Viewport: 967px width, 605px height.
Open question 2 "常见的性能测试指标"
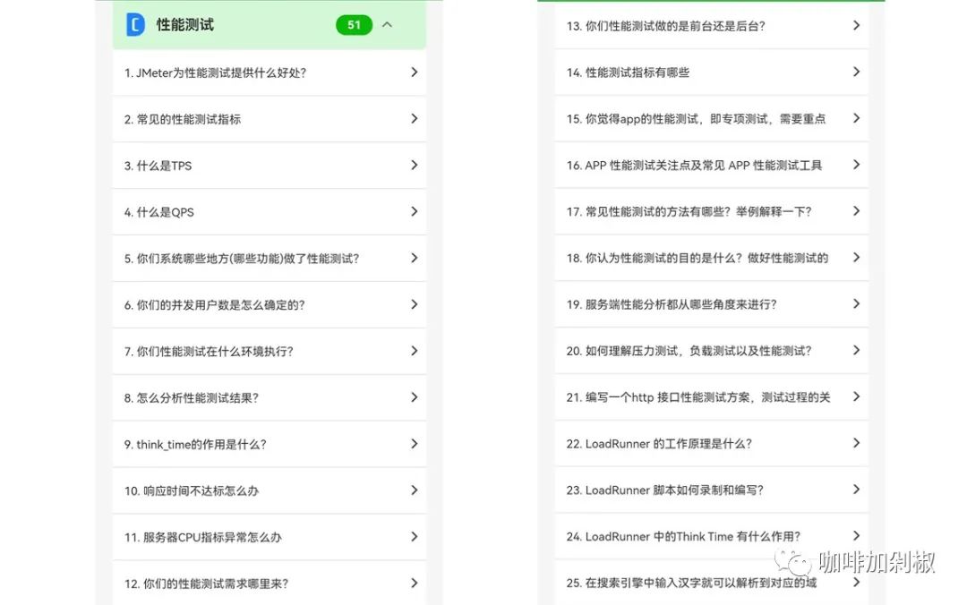pos(270,119)
